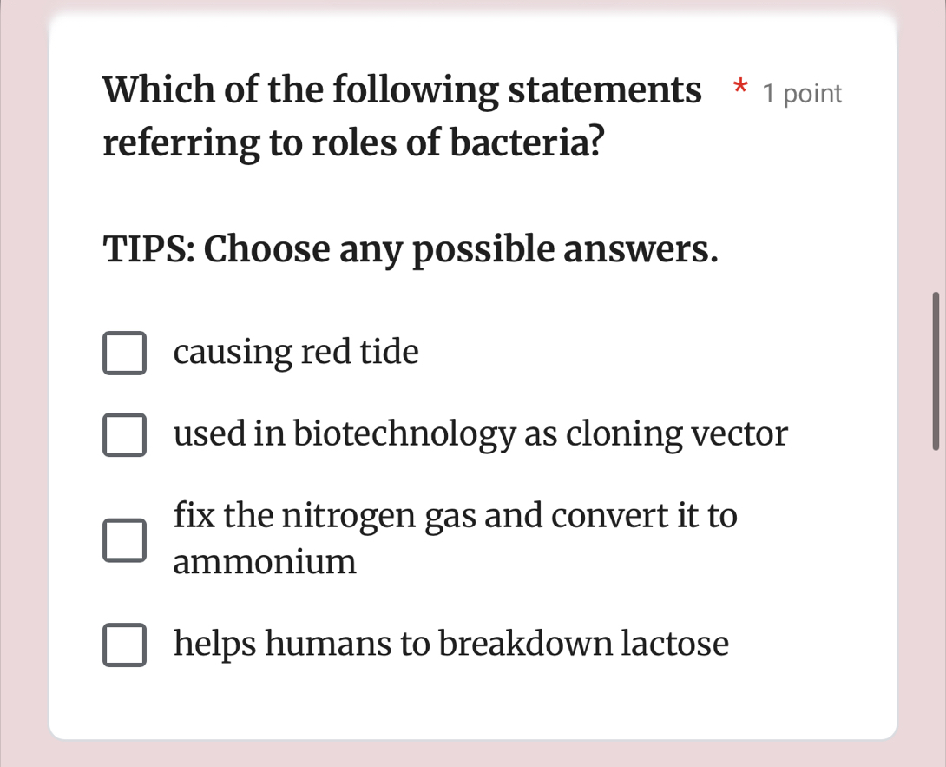Click the red required asterisk
The image size is (946, 767).
click(739, 89)
